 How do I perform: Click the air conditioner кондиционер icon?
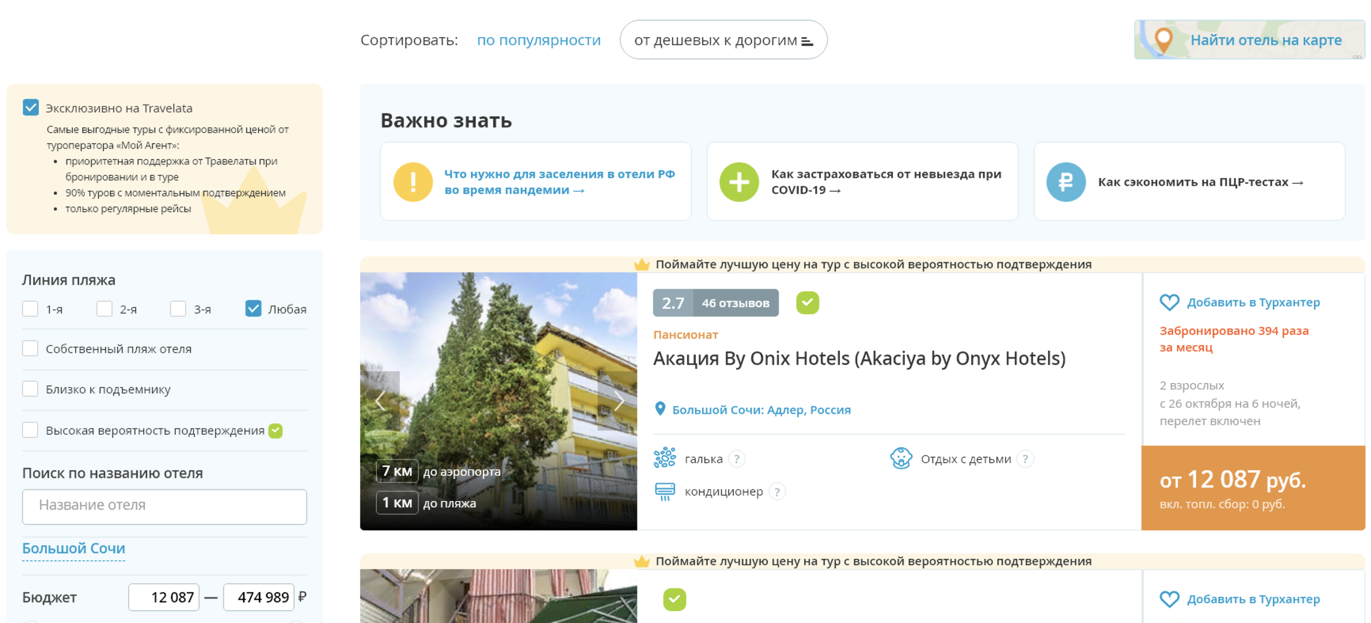(x=665, y=492)
